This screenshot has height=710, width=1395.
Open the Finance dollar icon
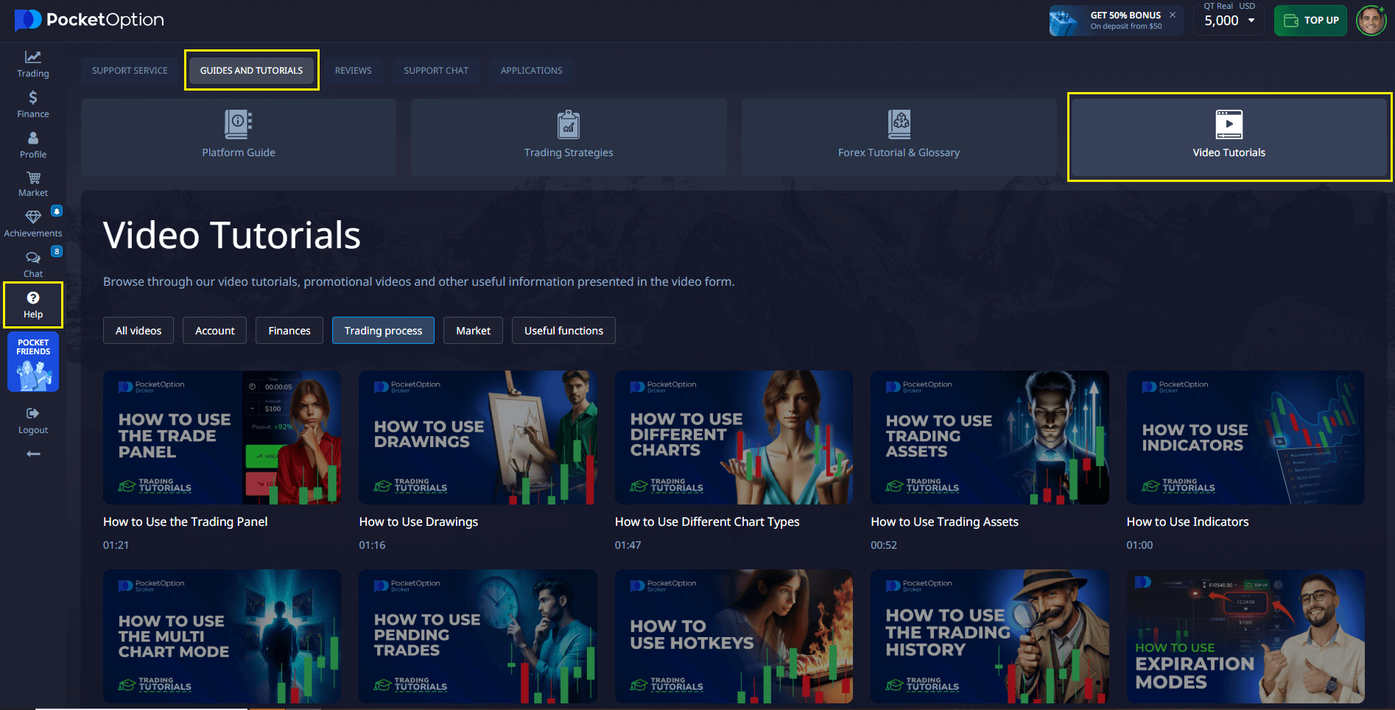tap(33, 98)
